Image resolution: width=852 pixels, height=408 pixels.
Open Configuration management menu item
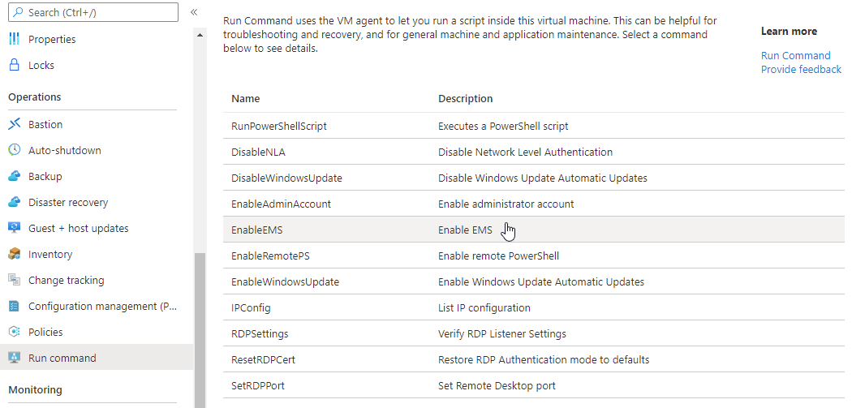click(x=101, y=306)
